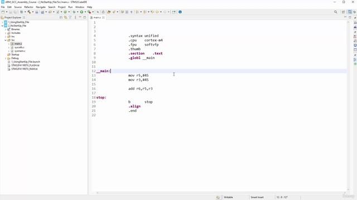Minimize the Project Explorer panel
The image size is (357, 200).
(80, 17)
